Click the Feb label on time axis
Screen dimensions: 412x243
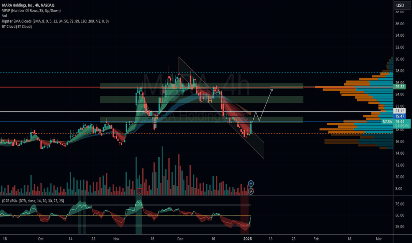[x=317, y=239]
